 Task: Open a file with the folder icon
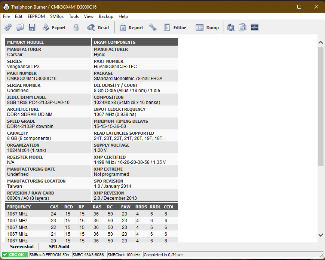click(20, 27)
